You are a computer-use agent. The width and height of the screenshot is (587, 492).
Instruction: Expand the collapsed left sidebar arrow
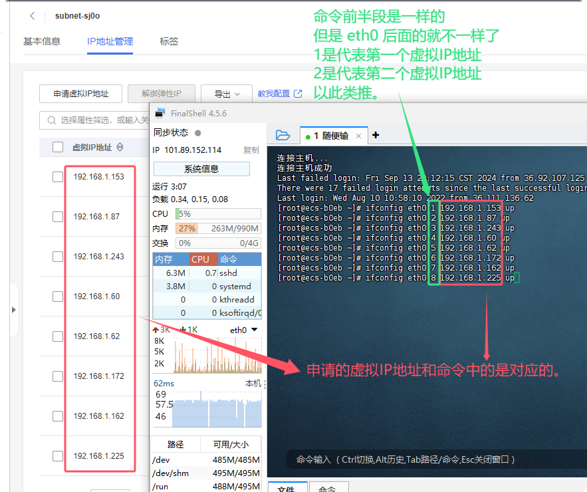(x=13, y=309)
